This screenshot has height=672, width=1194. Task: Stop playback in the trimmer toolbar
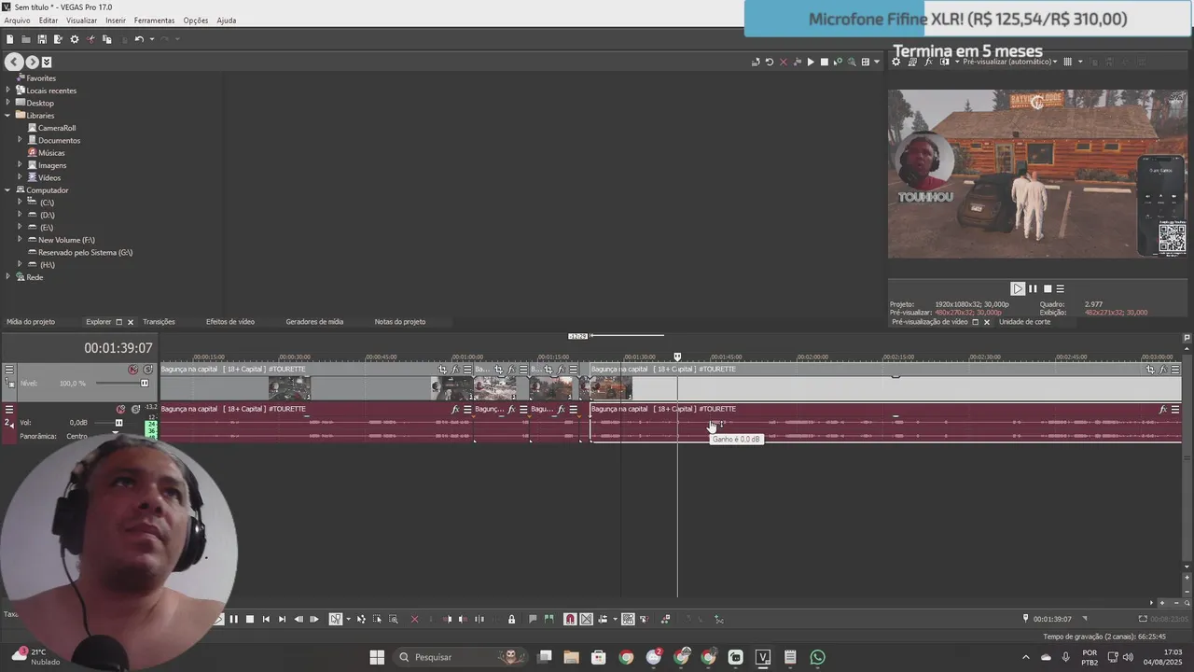(824, 62)
